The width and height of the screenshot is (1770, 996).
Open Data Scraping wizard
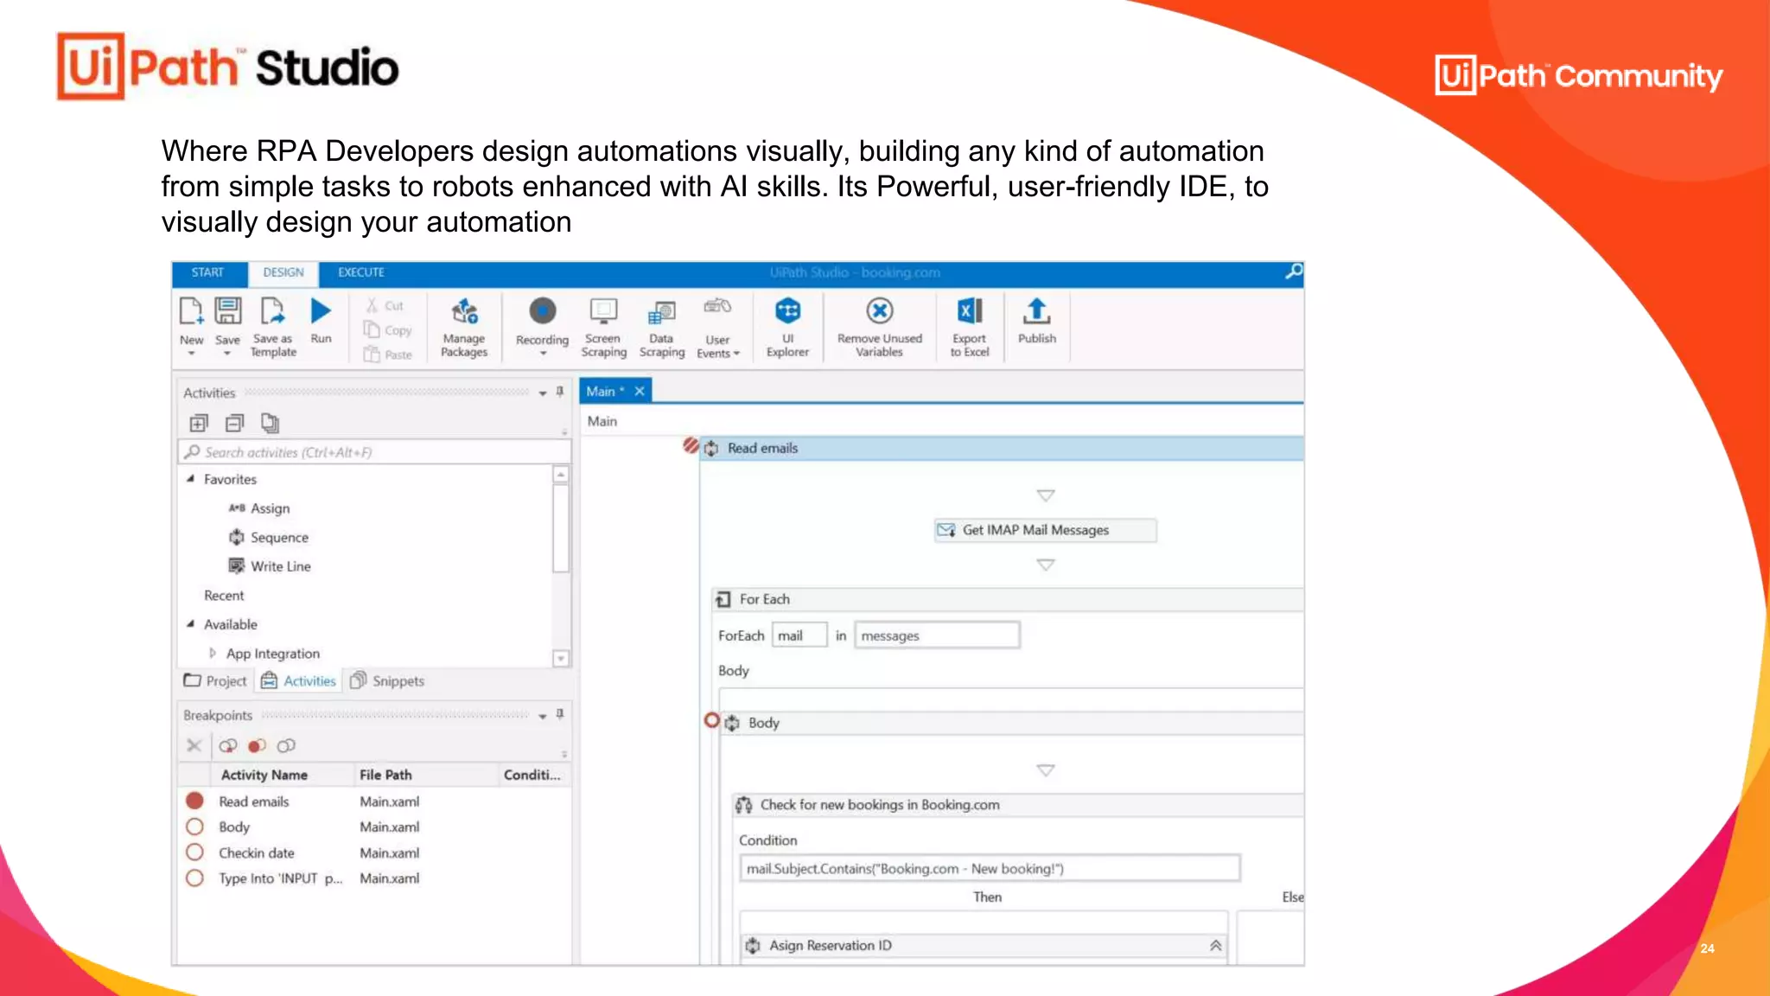point(662,311)
